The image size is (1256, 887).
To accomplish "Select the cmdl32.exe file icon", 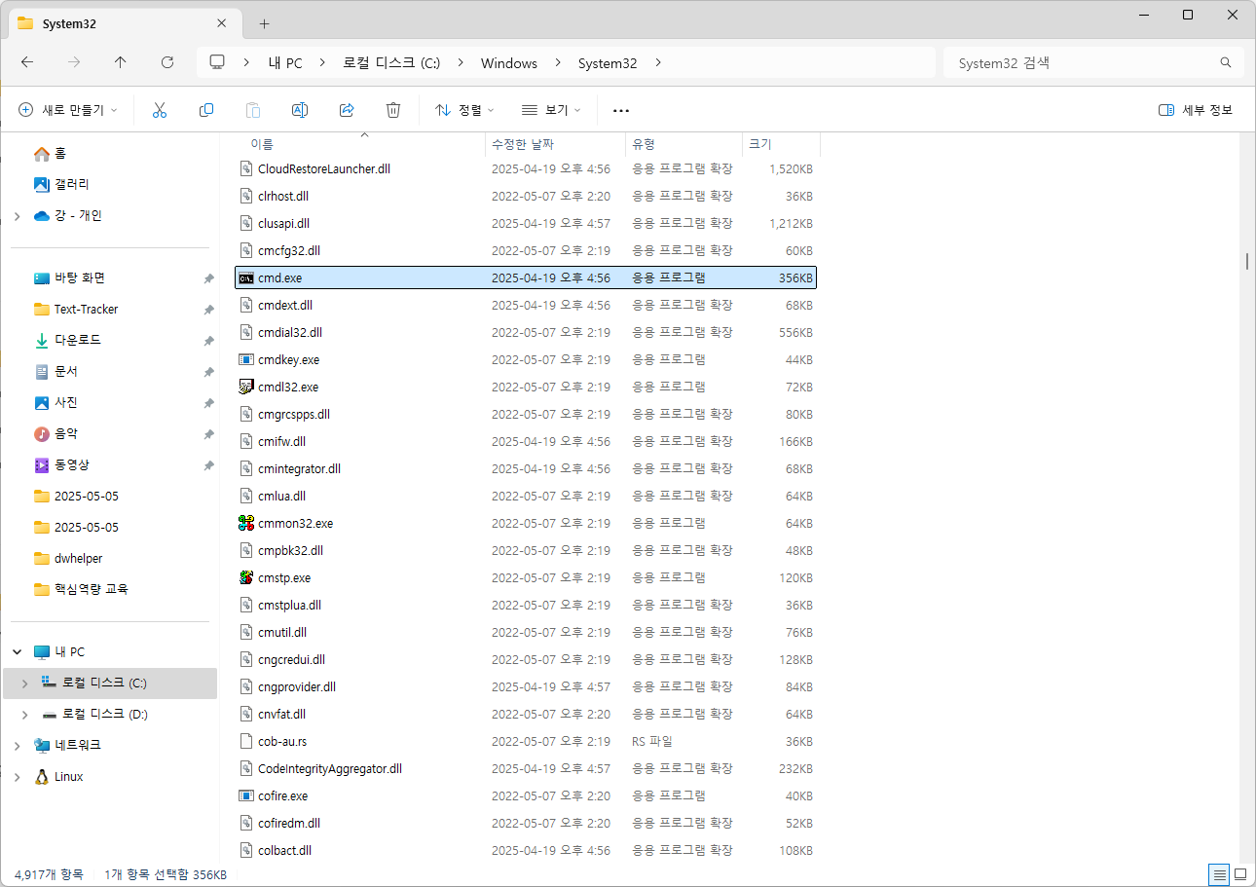I will click(x=246, y=387).
